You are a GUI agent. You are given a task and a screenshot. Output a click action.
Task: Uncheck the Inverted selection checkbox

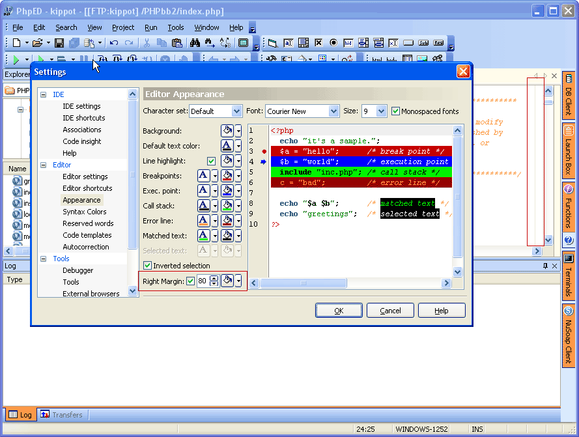click(x=147, y=266)
